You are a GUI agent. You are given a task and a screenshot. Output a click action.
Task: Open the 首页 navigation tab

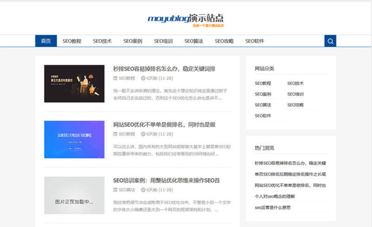pyautogui.click(x=46, y=41)
